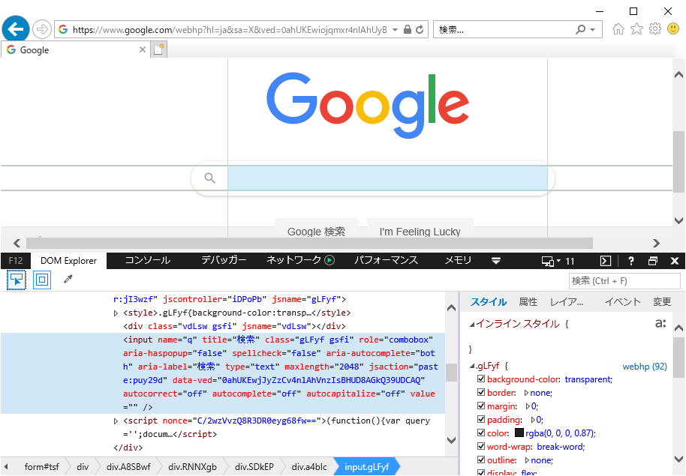Open developer tools help question mark
This screenshot has width=686, height=476.
click(x=630, y=261)
